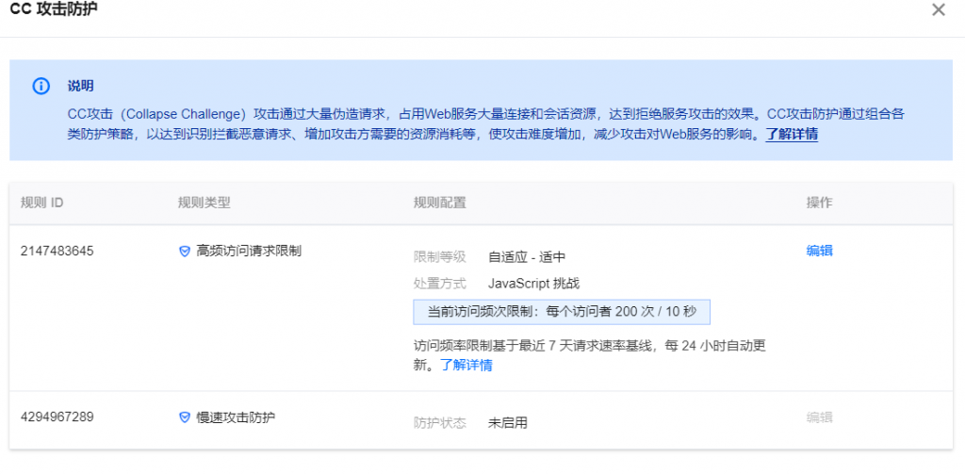This screenshot has width=965, height=474.
Task: Click the 规则类型 column header
Action: [204, 203]
